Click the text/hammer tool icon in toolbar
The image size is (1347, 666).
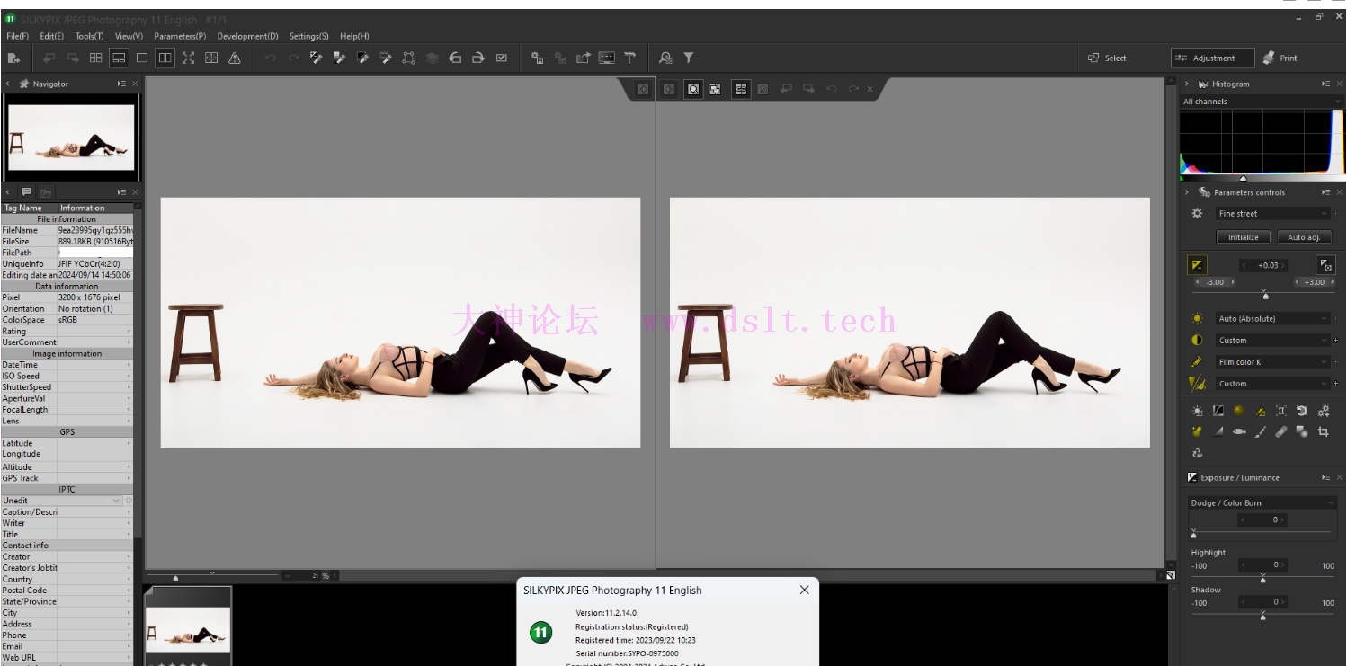[x=630, y=58]
